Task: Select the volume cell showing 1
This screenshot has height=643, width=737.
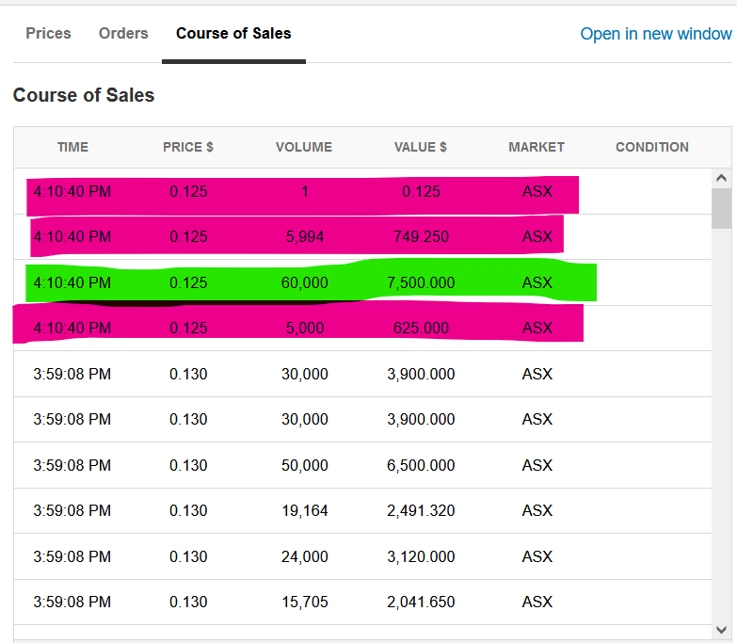Action: pyautogui.click(x=305, y=192)
